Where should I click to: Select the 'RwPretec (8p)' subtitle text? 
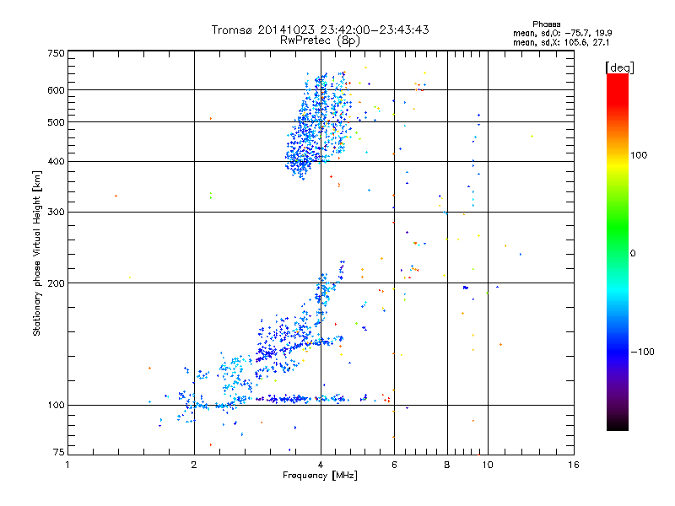coord(320,40)
